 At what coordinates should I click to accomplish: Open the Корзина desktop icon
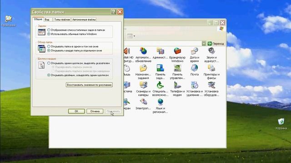tap(281, 124)
